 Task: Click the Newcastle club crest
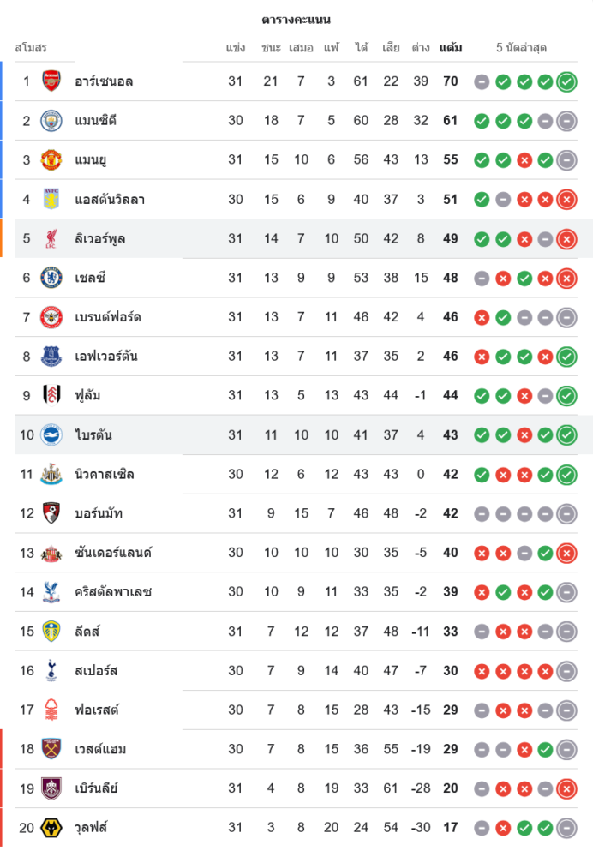pyautogui.click(x=51, y=474)
